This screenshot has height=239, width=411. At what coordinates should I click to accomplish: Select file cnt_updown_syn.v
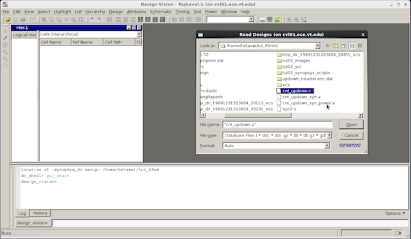(299, 97)
